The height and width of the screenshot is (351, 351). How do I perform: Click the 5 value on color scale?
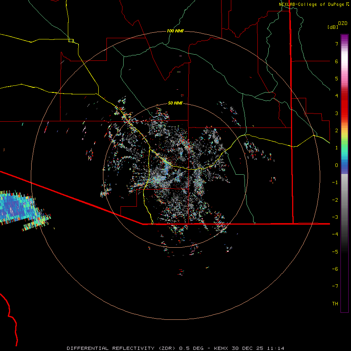click(x=337, y=78)
